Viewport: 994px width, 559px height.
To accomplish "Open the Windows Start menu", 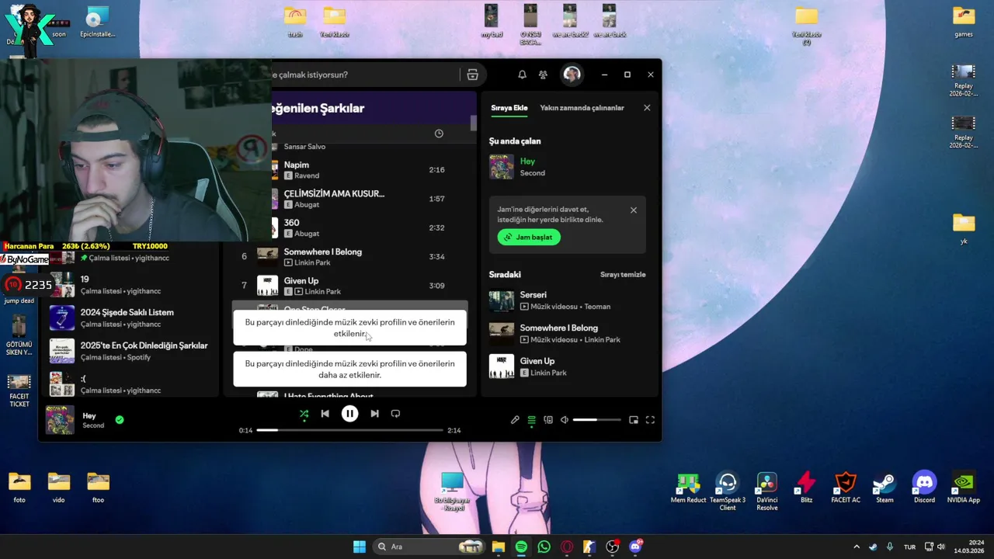I will tap(360, 547).
